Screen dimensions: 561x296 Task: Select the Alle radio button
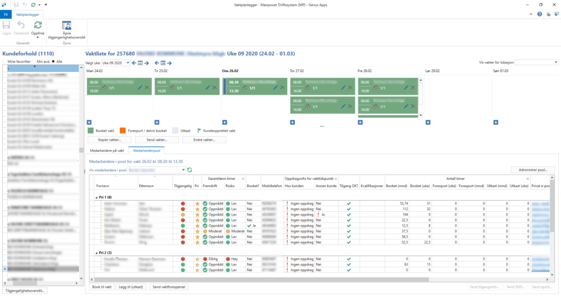53,62
